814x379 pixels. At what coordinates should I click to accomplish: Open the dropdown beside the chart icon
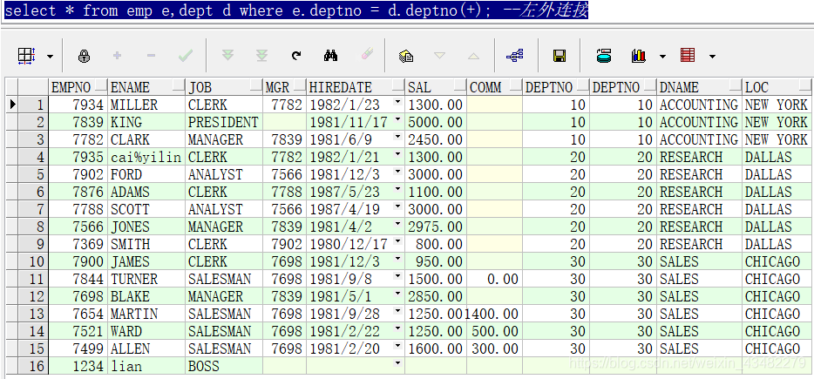pyautogui.click(x=662, y=56)
